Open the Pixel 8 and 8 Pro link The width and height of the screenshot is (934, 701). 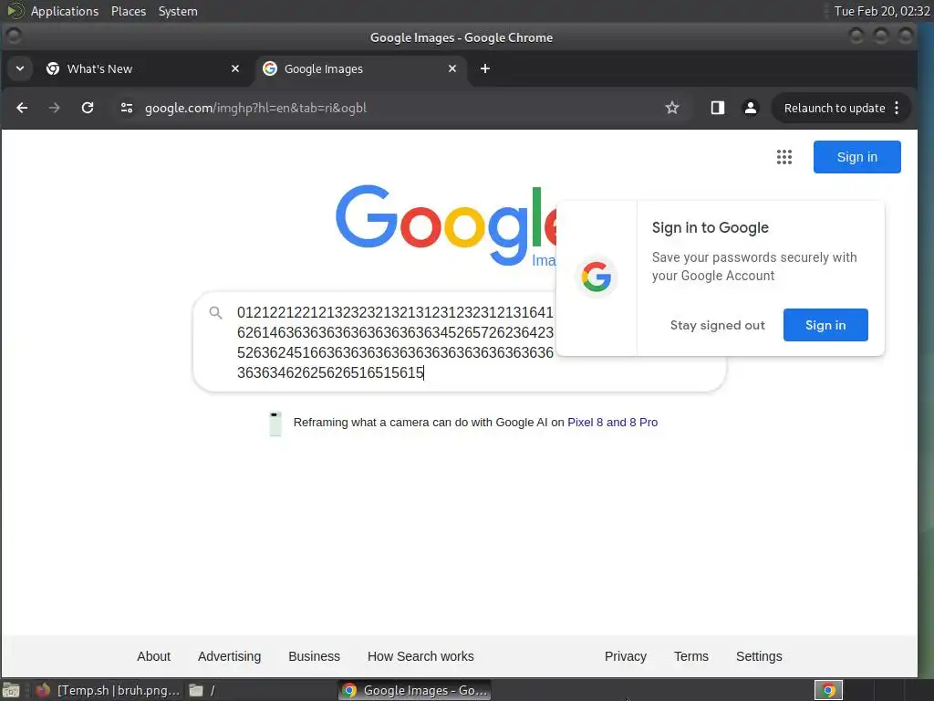(612, 422)
